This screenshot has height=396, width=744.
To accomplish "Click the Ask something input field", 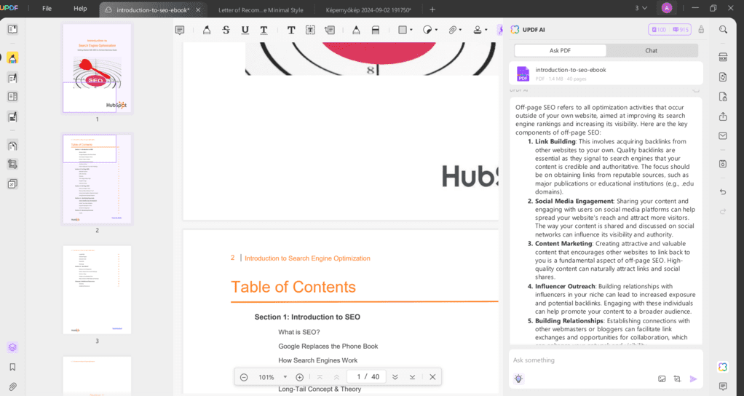I will [x=597, y=360].
